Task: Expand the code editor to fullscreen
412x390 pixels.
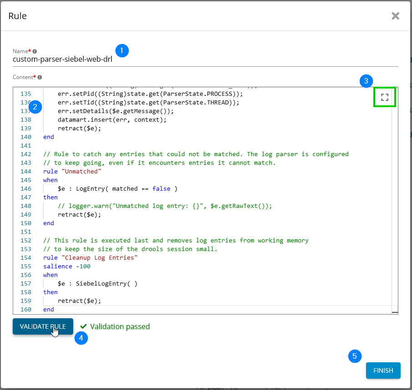Action: pos(385,97)
